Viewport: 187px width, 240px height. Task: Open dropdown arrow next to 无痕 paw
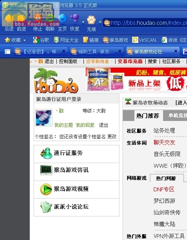click(x=100, y=22)
